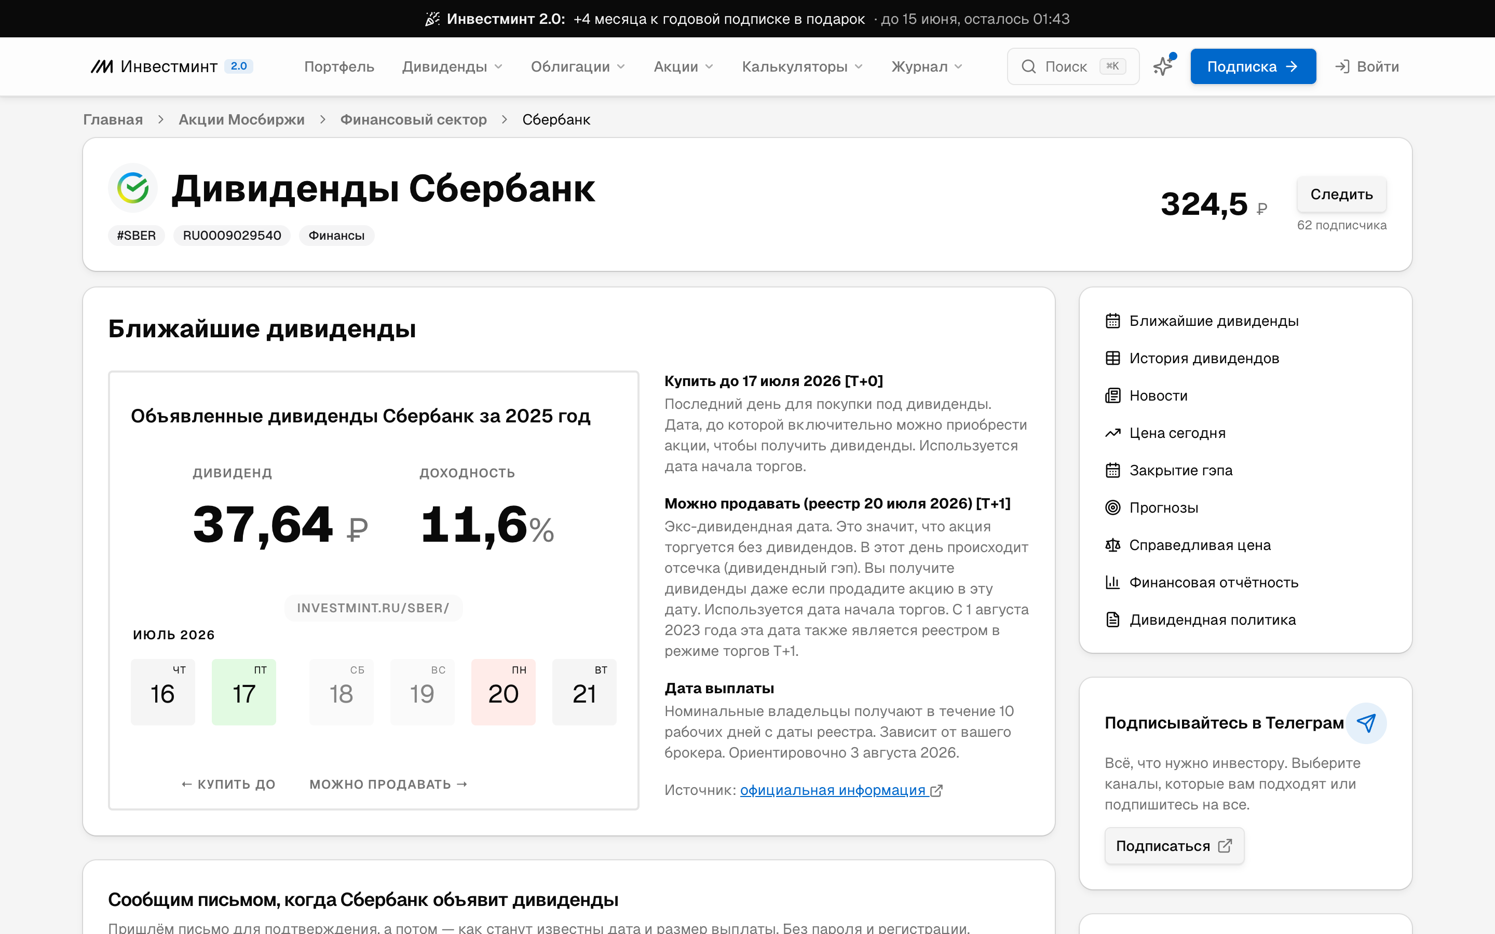Select calendar day 21 (ВТ)
The height and width of the screenshot is (934, 1495).
click(x=585, y=692)
